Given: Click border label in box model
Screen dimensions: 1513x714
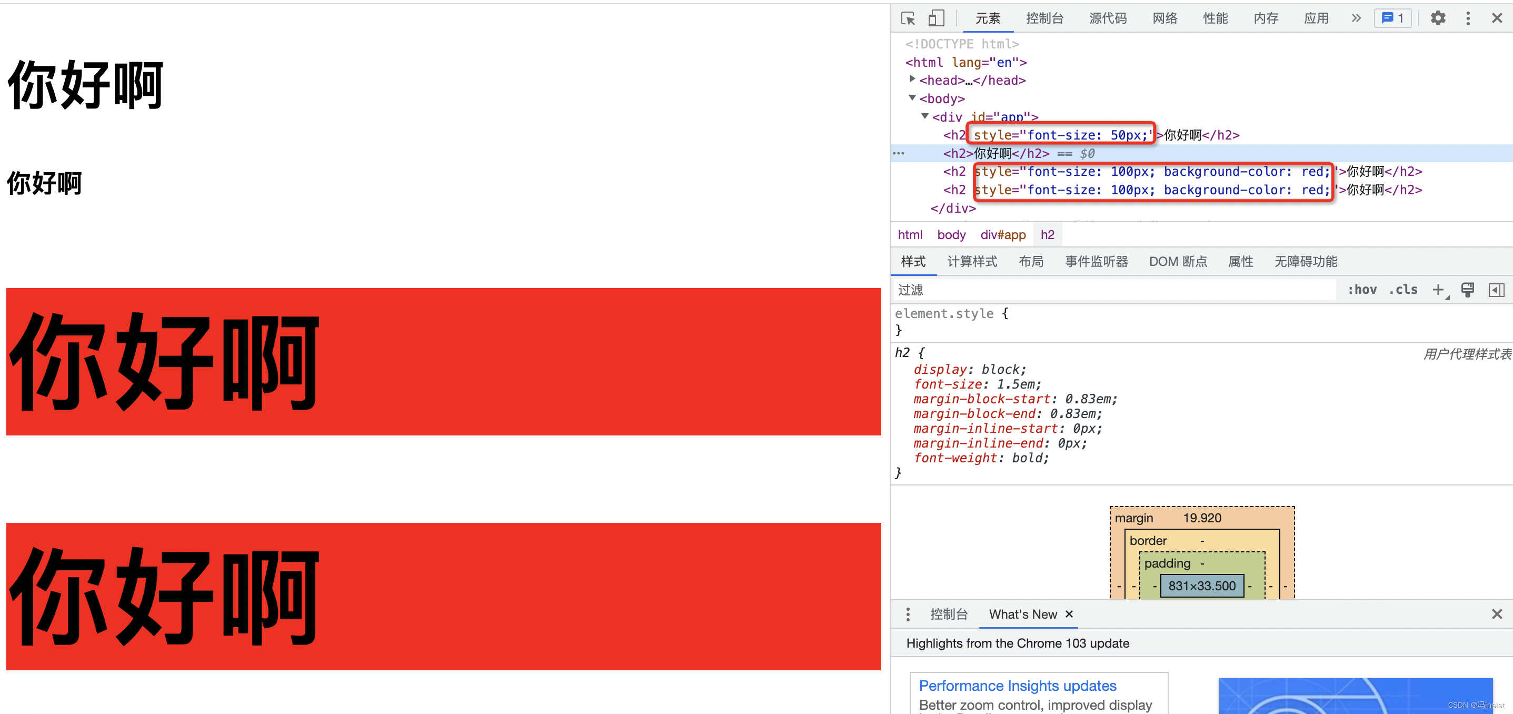Looking at the screenshot, I should pyautogui.click(x=1148, y=541).
